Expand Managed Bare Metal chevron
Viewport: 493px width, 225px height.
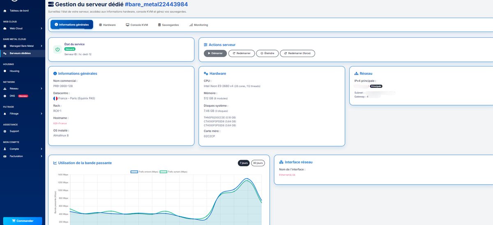41,46
